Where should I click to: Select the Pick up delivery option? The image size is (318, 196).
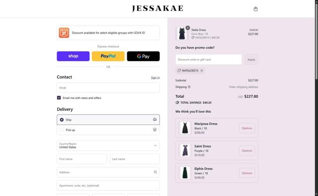coord(108,130)
